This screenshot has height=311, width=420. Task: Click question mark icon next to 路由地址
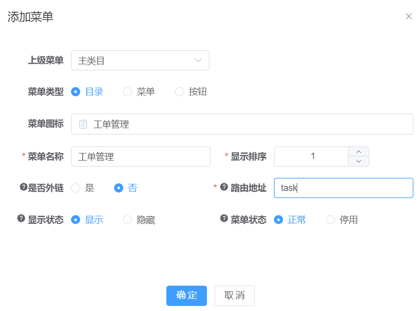tap(224, 187)
